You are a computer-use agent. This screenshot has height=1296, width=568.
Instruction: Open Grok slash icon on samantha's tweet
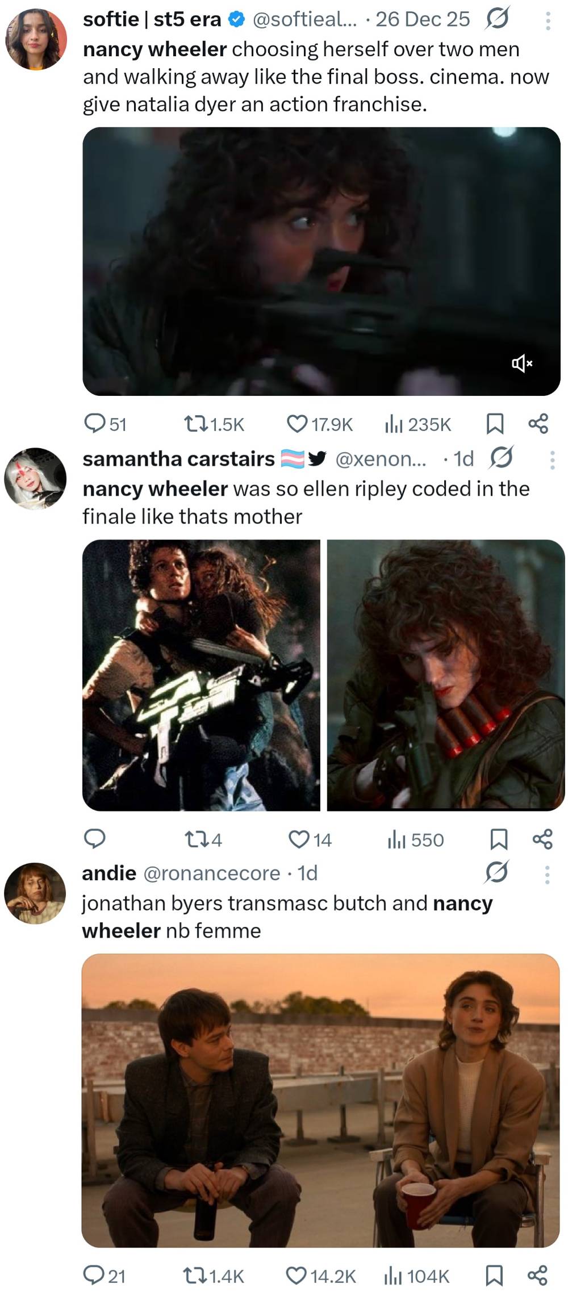pyautogui.click(x=502, y=458)
